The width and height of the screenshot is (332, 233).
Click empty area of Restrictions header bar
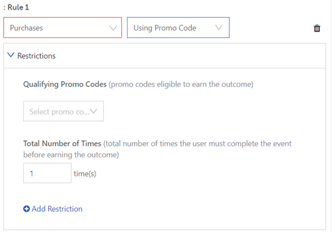[190, 56]
